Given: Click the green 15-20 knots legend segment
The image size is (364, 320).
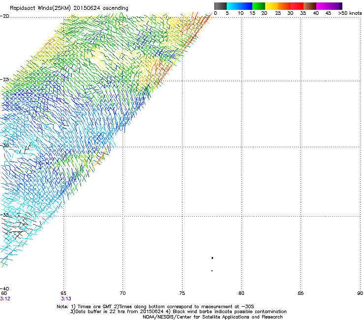Looking at the screenshot, I should [259, 6].
